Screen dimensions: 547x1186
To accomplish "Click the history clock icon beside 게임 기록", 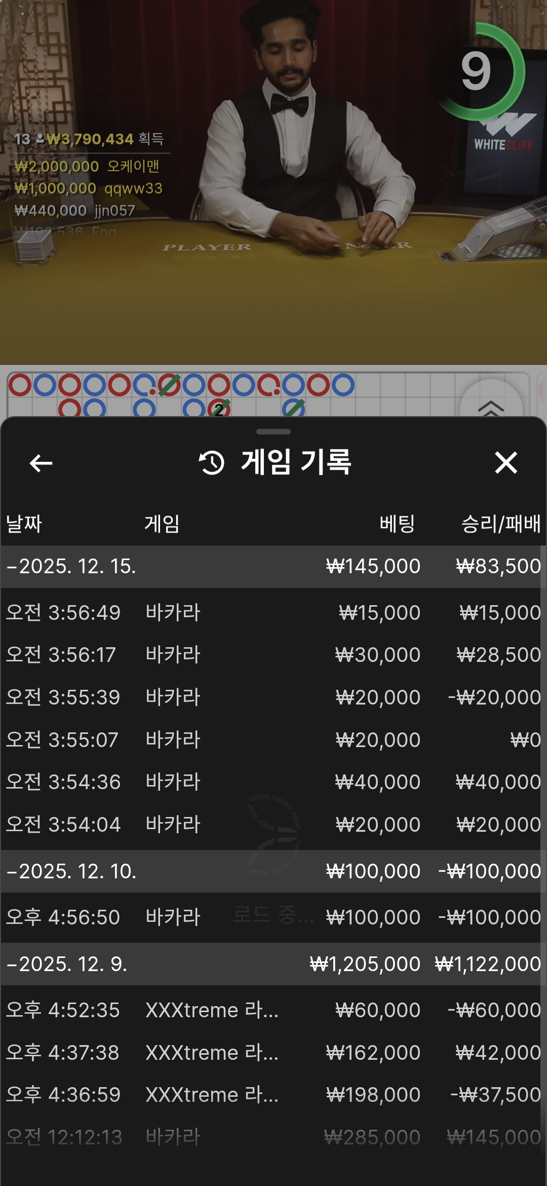I will tap(212, 463).
